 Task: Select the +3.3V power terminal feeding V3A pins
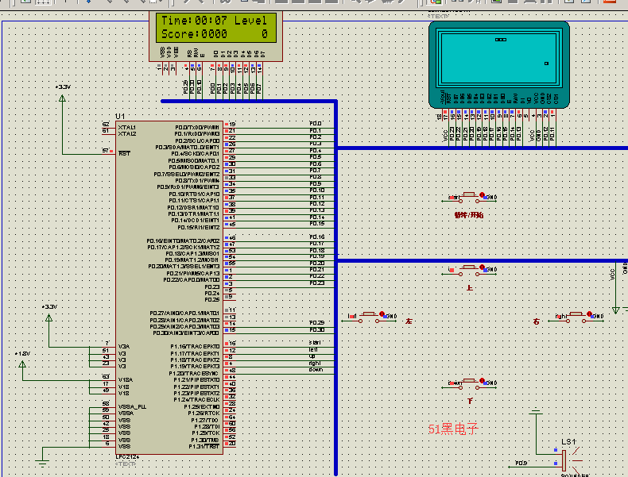48,317
